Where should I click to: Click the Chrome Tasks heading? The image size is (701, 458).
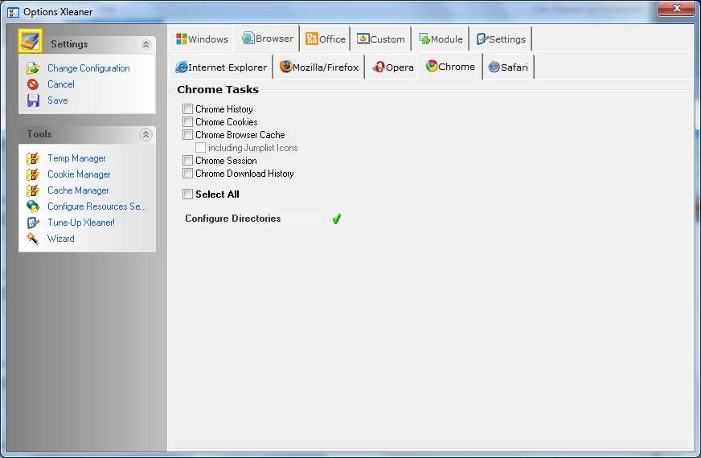[218, 89]
